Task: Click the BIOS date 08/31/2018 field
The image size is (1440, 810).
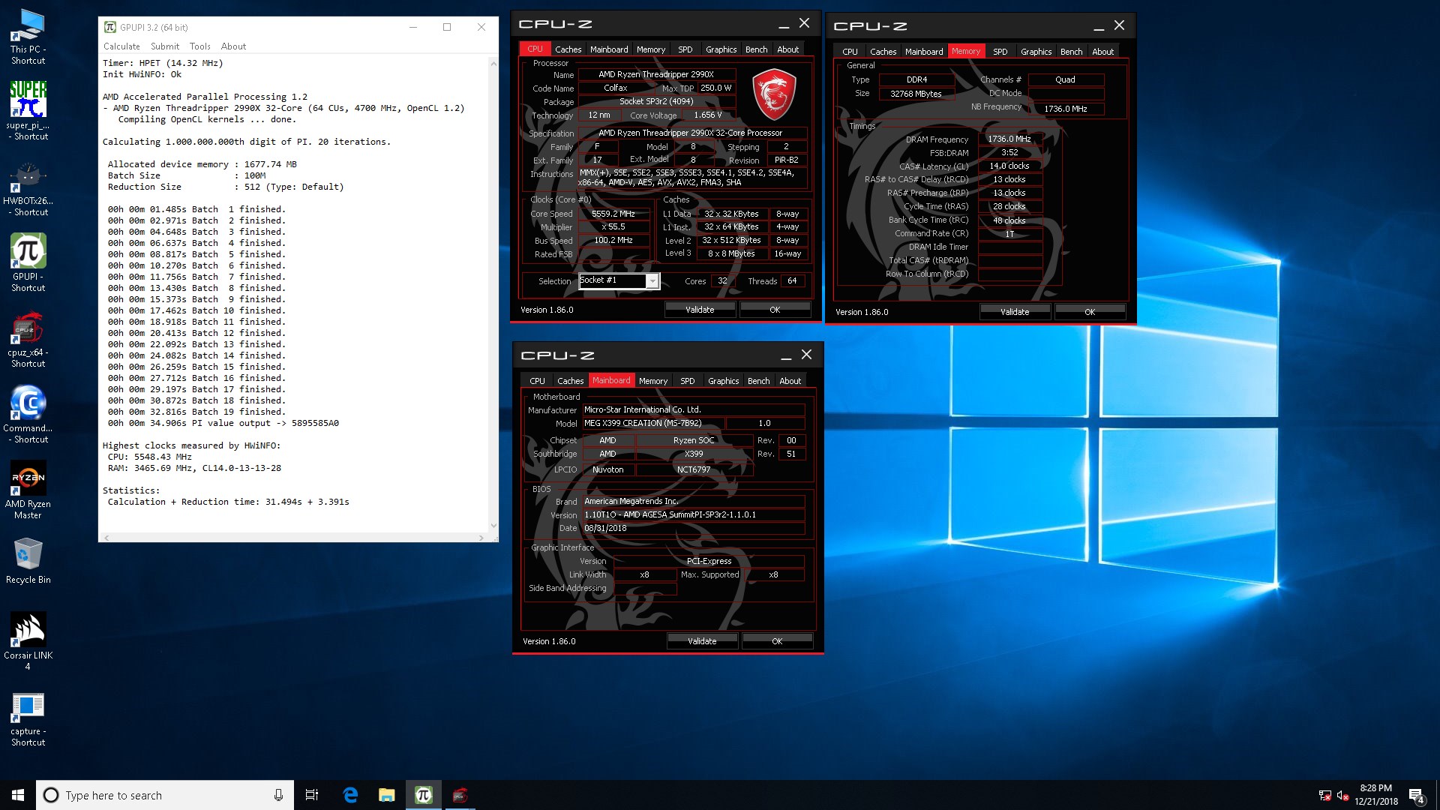Action: point(693,528)
